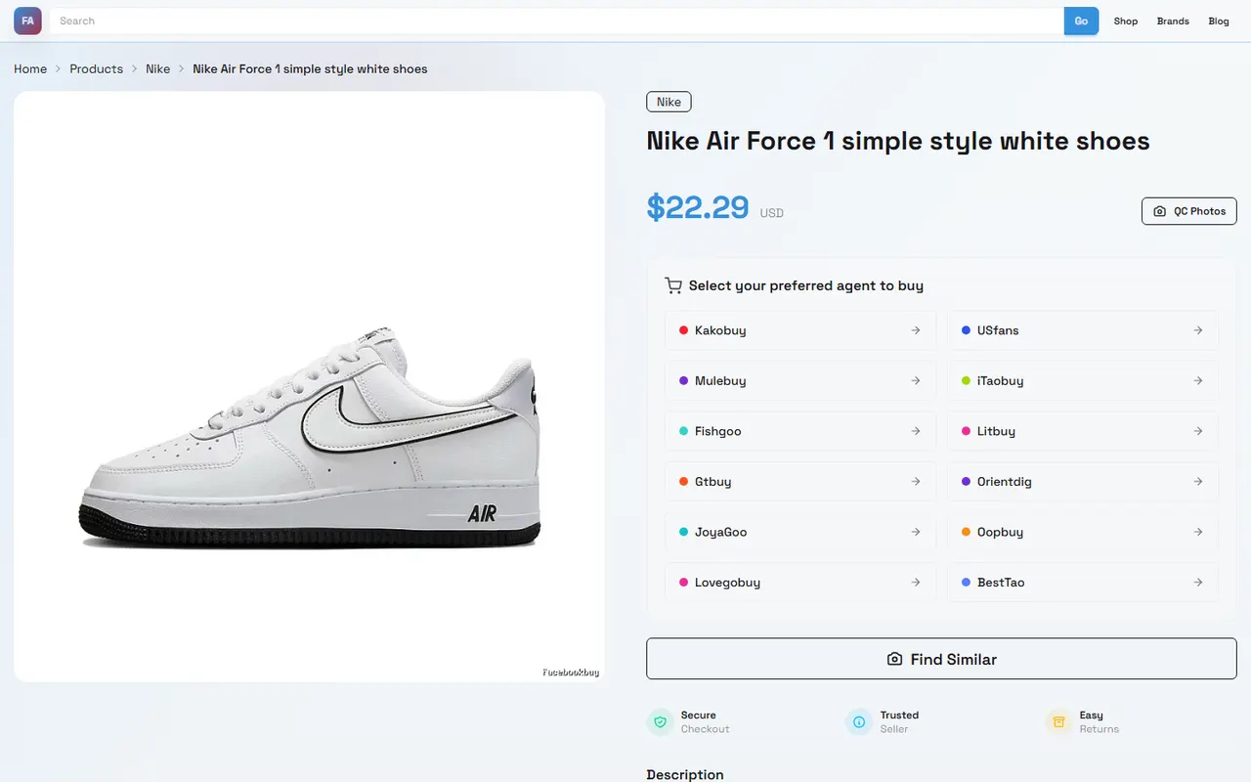
Task: Go to Home breadcrumb
Action: tap(30, 68)
